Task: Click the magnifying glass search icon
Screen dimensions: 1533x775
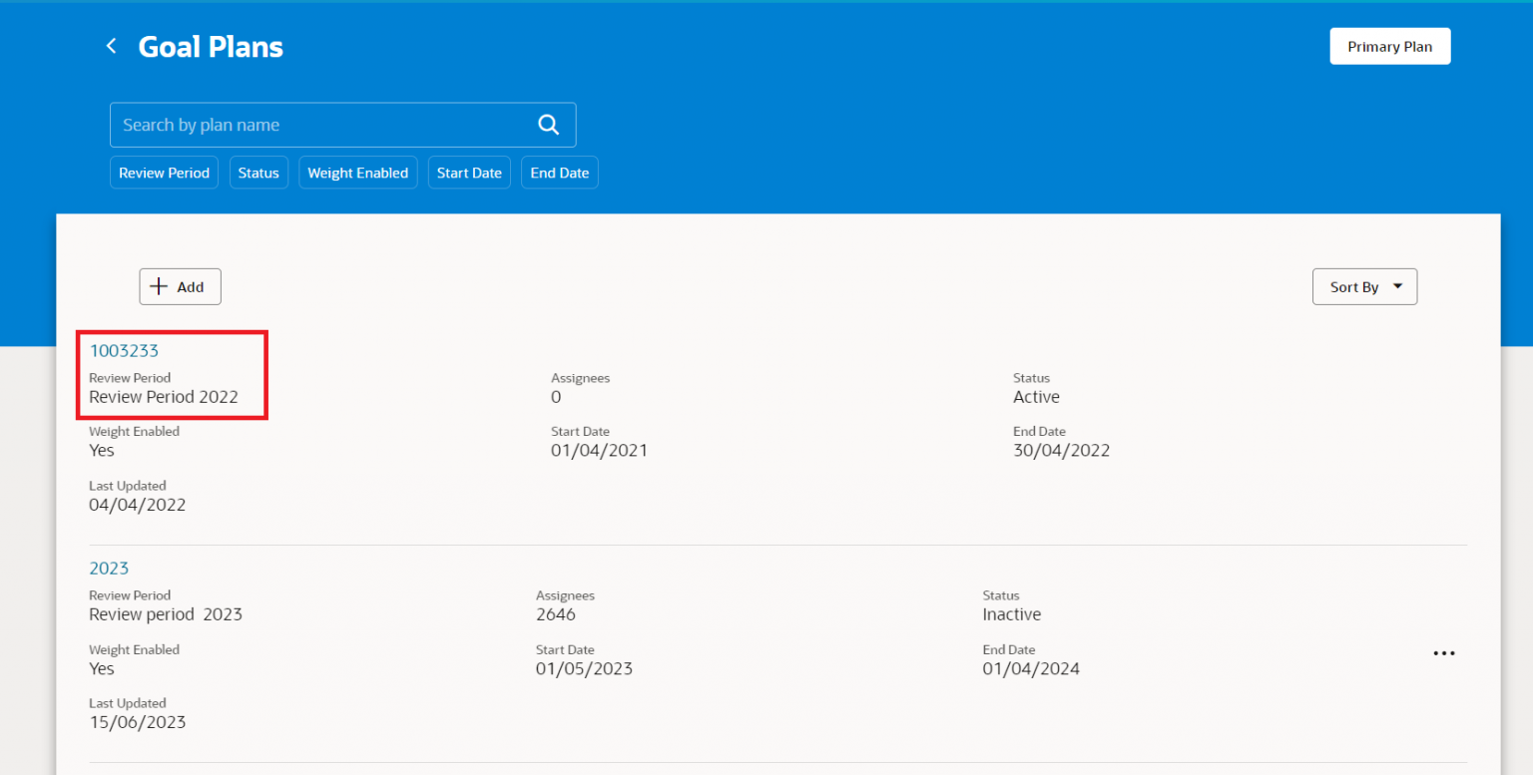Action: click(x=548, y=124)
